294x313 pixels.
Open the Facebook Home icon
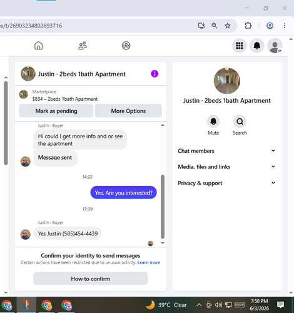[x=39, y=46]
